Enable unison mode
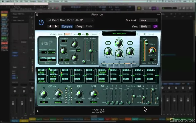The image size is (196, 123). tap(94, 34)
